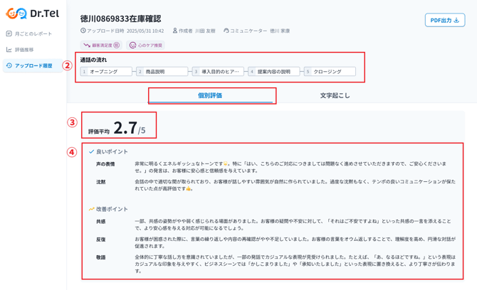Click the 敬語 row label

tap(100, 257)
